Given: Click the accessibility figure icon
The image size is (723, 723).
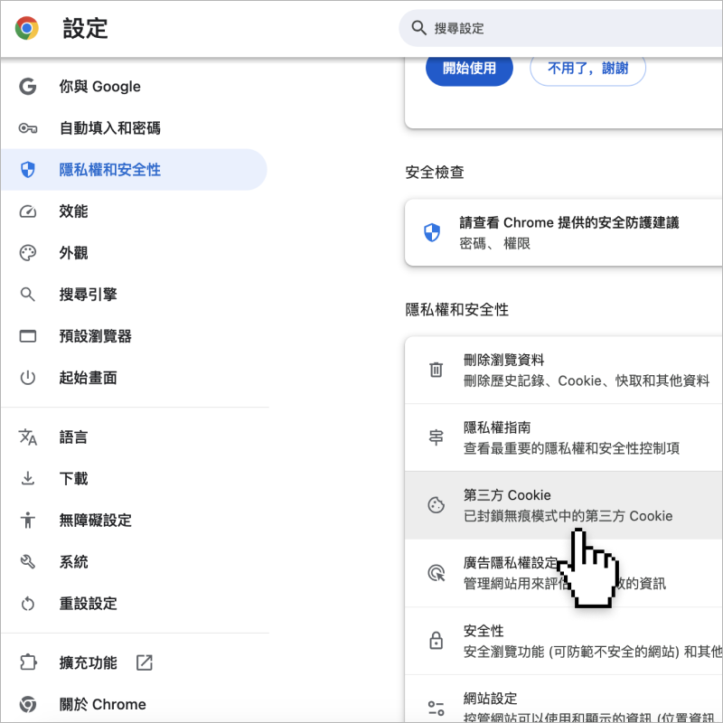Looking at the screenshot, I should 28,521.
